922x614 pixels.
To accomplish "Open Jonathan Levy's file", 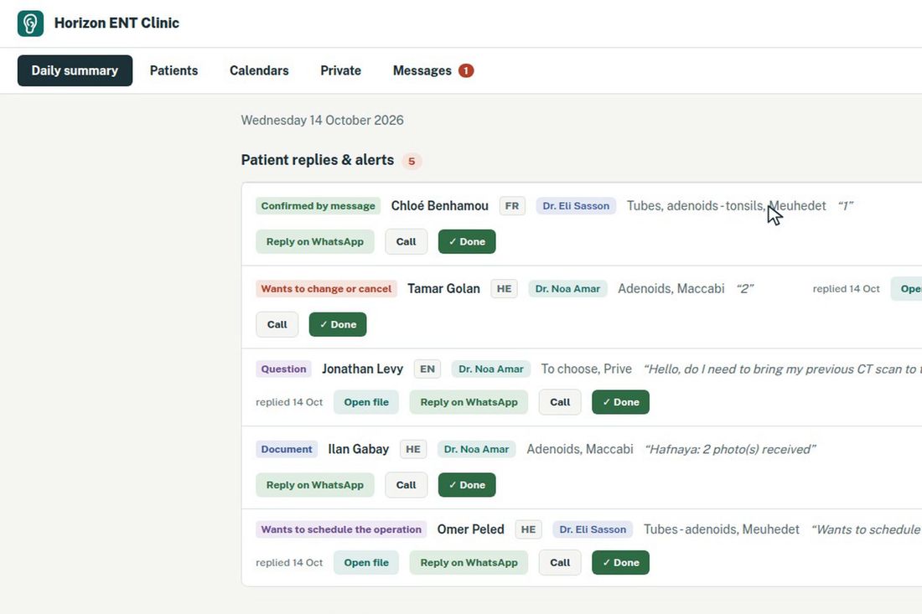I will (x=366, y=402).
